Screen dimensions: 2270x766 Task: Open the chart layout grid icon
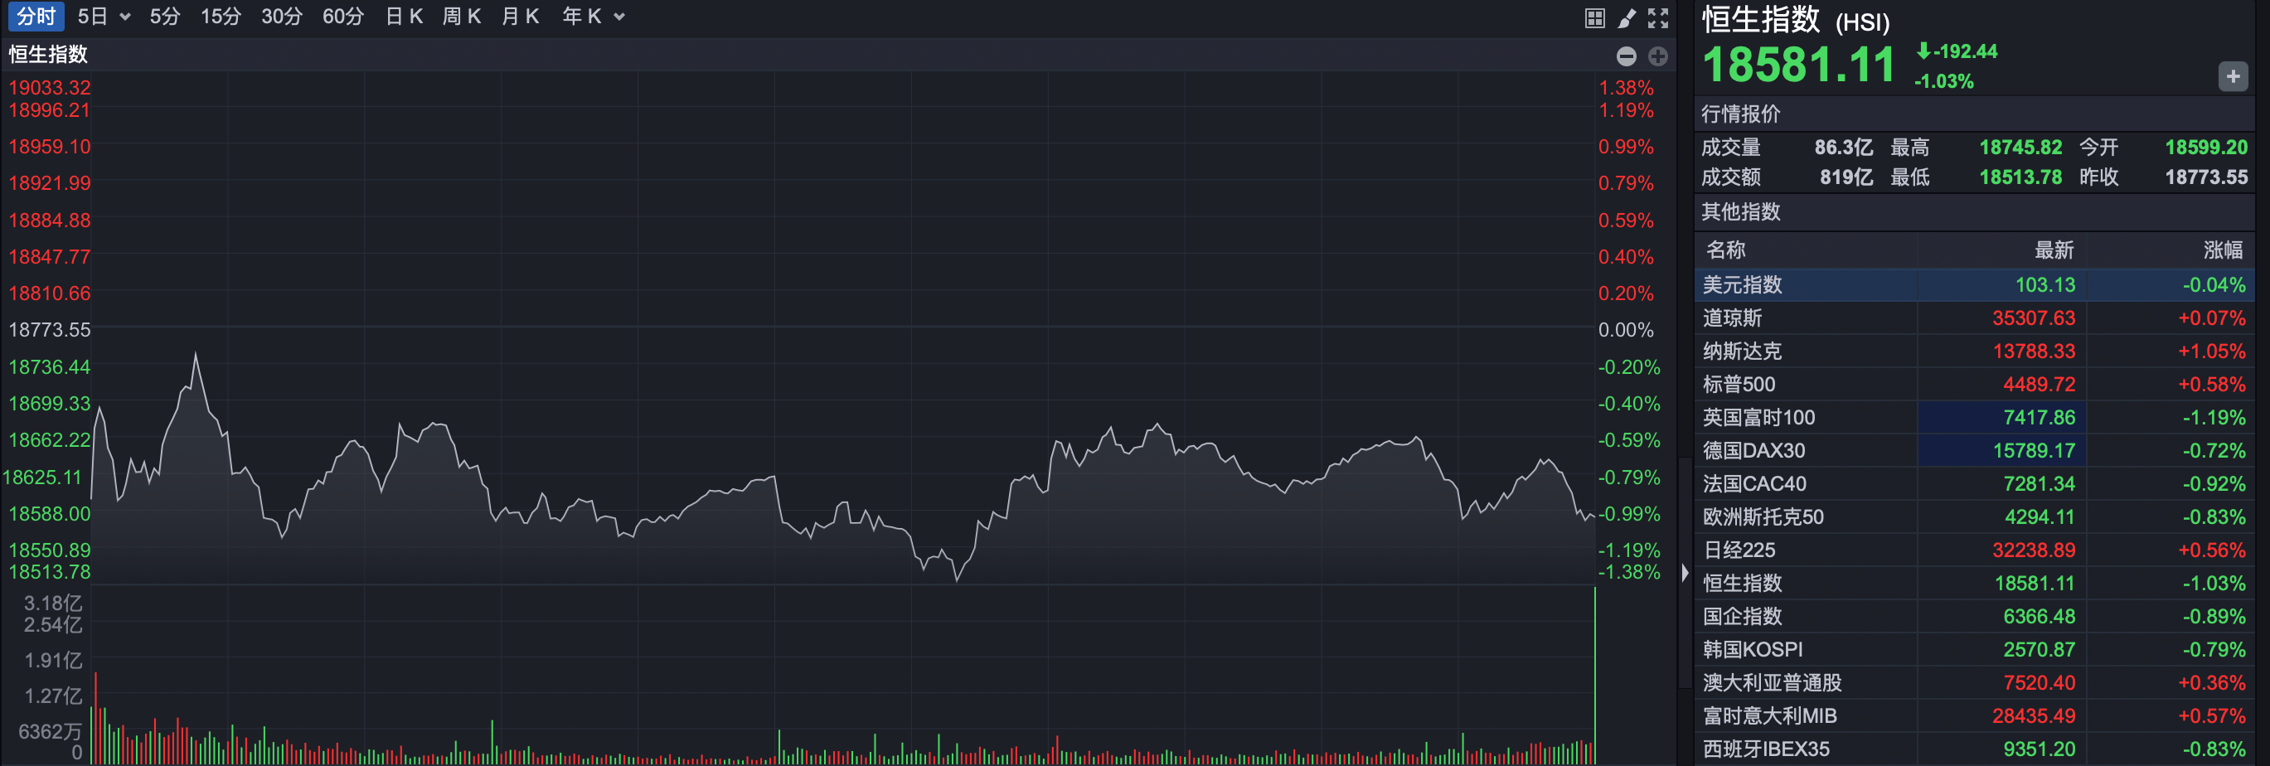(x=1594, y=17)
